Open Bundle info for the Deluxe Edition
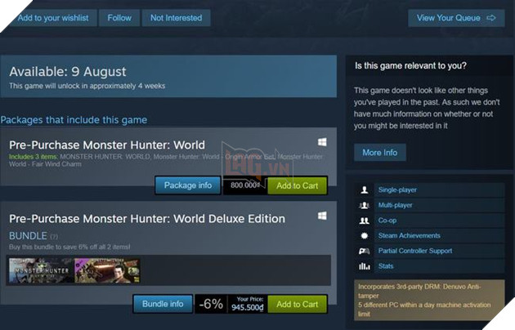This screenshot has height=330, width=515. click(163, 304)
